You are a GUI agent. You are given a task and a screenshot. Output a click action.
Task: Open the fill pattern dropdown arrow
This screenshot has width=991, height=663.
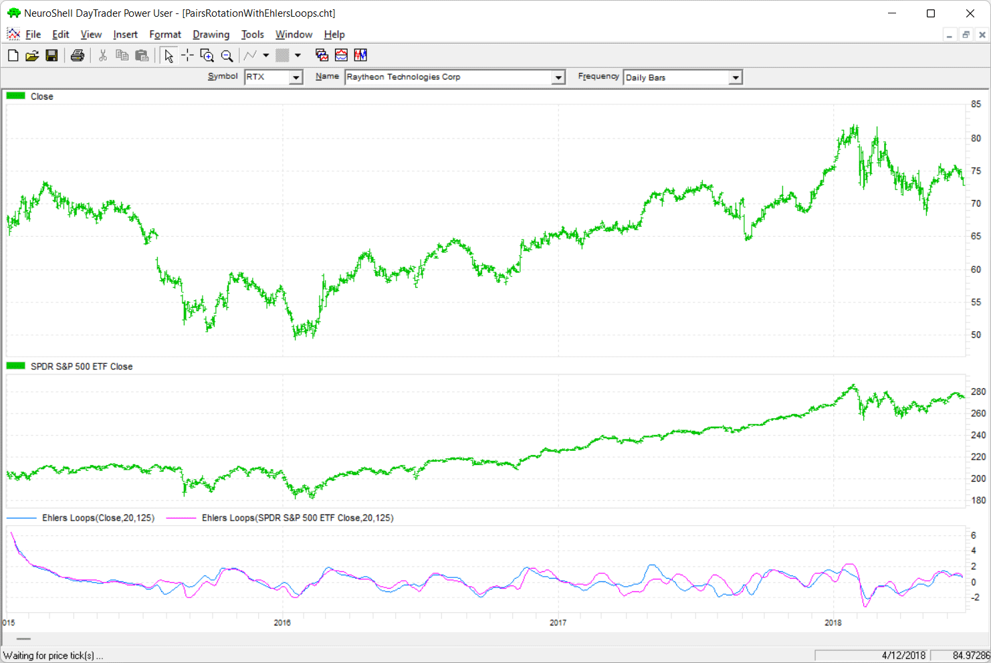[x=298, y=56]
